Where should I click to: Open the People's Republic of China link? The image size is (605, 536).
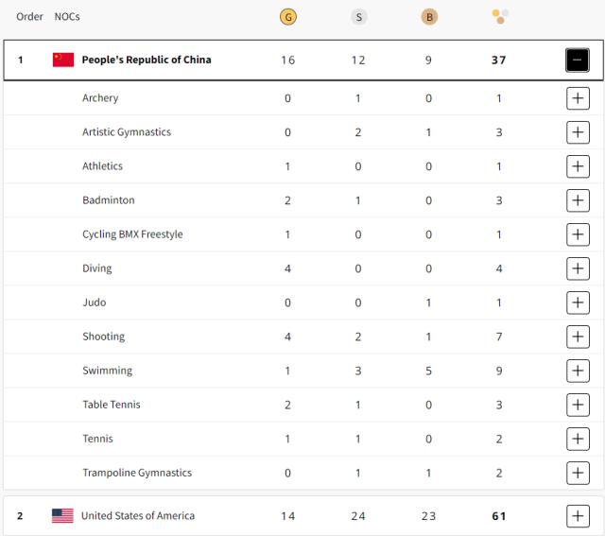[x=147, y=60]
